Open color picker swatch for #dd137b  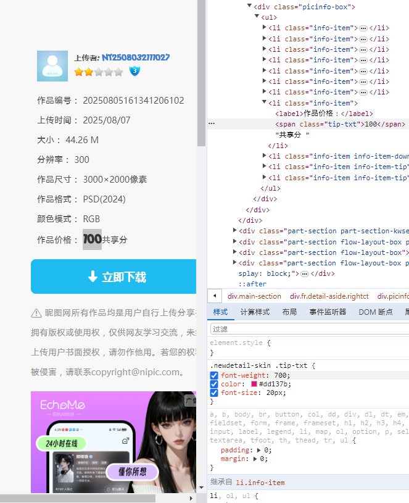click(x=254, y=384)
